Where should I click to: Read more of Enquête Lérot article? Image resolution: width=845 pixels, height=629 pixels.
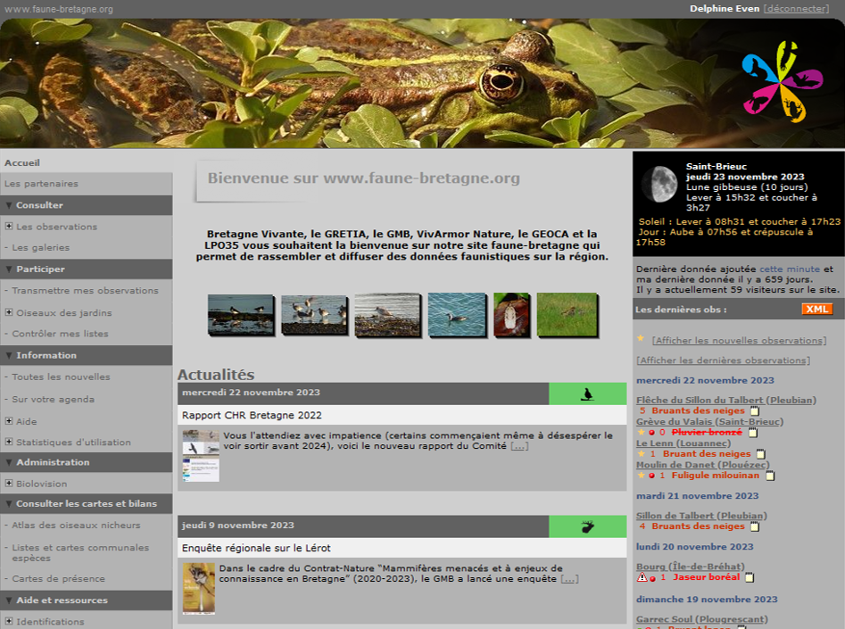[569, 579]
